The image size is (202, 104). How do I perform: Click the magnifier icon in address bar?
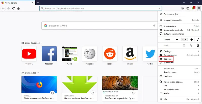pyautogui.click(x=42, y=8)
